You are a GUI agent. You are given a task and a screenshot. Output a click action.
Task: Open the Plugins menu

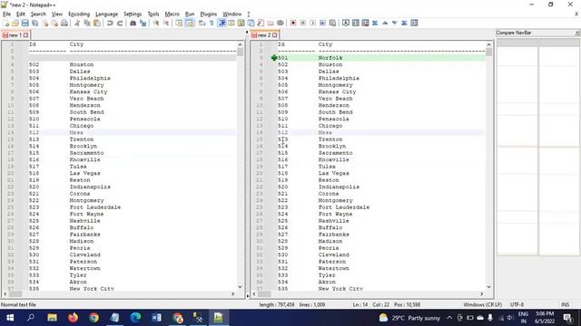tap(208, 14)
